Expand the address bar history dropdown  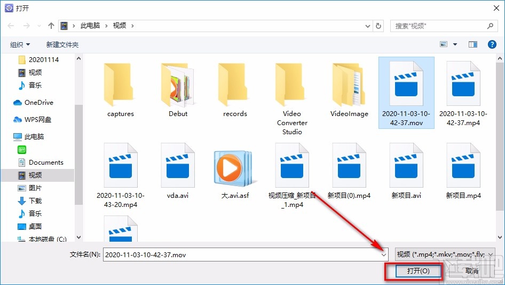click(367, 26)
